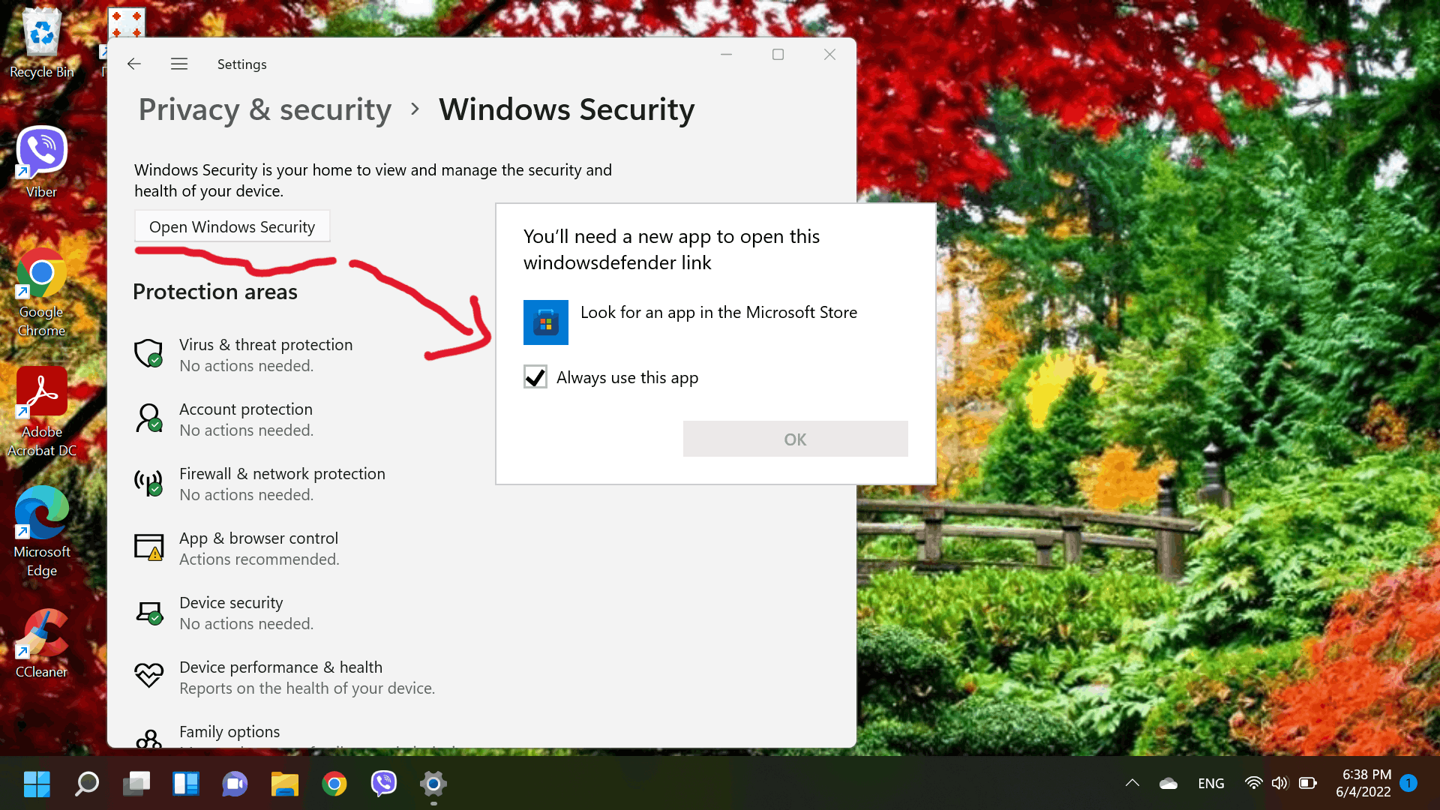Uncheck Always use this app checkbox
The height and width of the screenshot is (810, 1440).
coord(535,376)
